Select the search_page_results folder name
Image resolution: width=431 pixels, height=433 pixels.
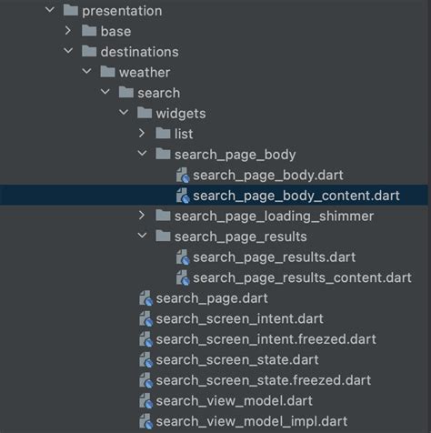coord(241,237)
